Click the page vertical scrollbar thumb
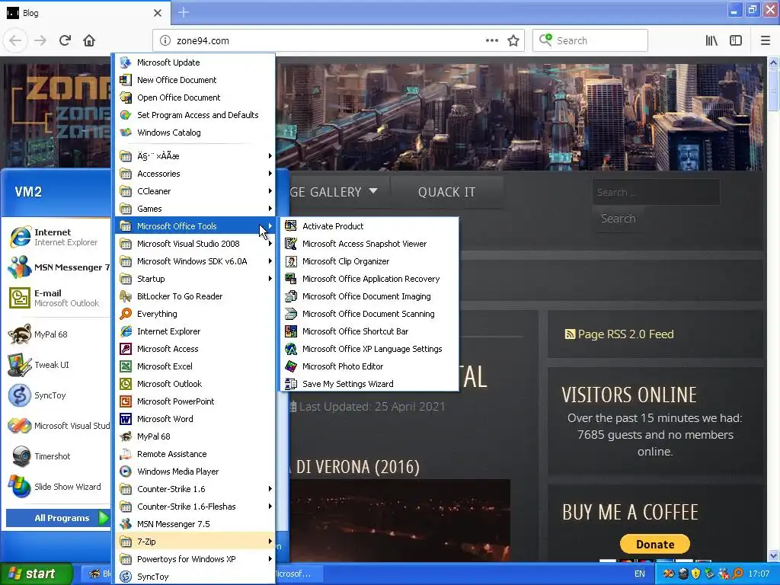The width and height of the screenshot is (780, 585). tap(773, 90)
